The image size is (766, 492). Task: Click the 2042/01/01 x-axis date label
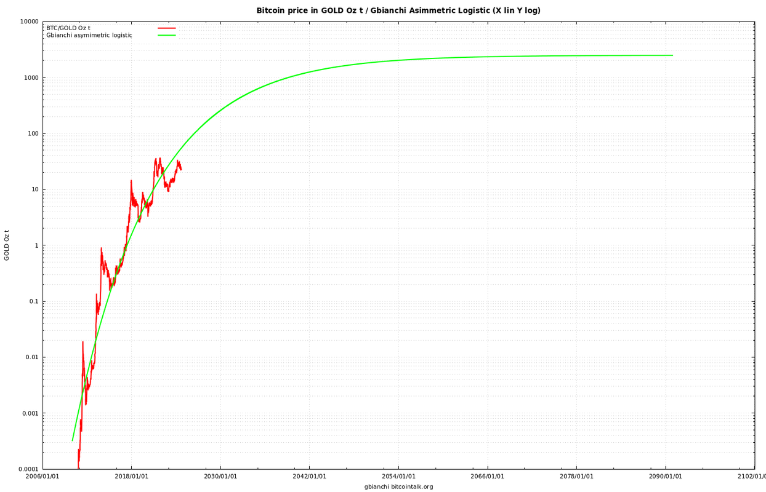tap(310, 477)
